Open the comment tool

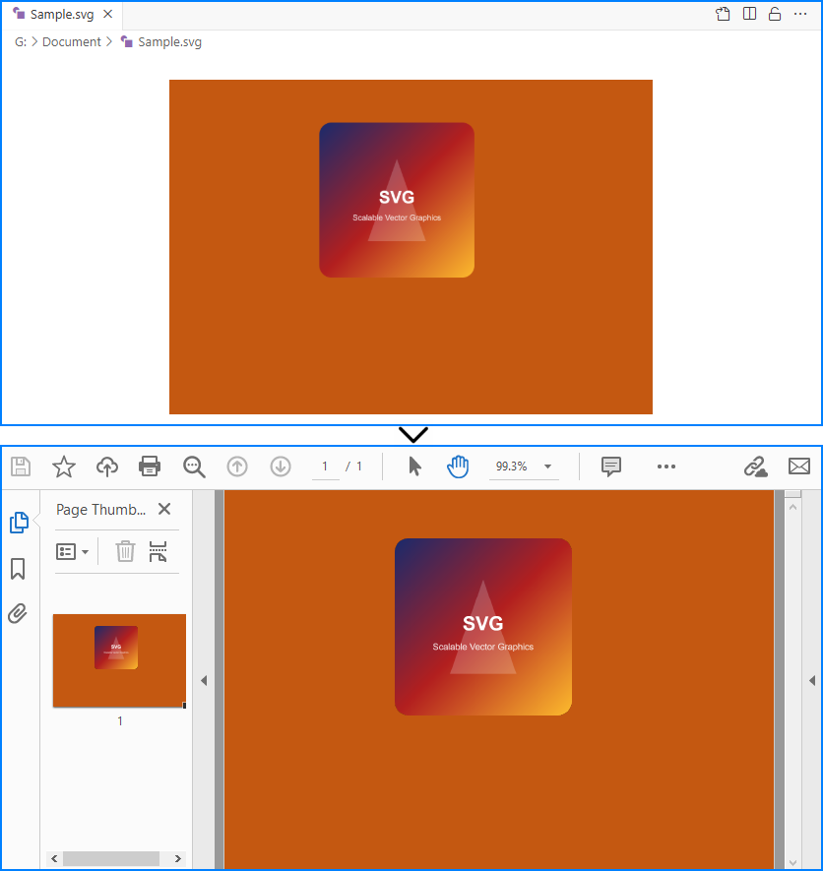pos(611,467)
